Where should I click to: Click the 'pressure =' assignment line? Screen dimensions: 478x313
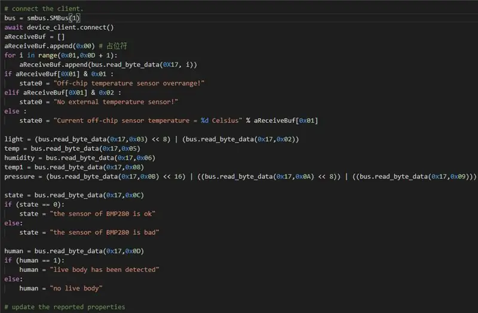[240, 176]
